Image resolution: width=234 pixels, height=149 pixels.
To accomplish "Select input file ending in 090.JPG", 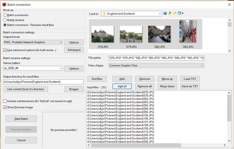I will (x=121, y=109).
